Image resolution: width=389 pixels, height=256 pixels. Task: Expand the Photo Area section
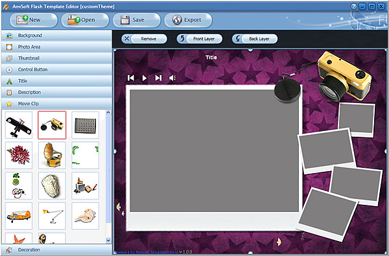click(x=56, y=47)
